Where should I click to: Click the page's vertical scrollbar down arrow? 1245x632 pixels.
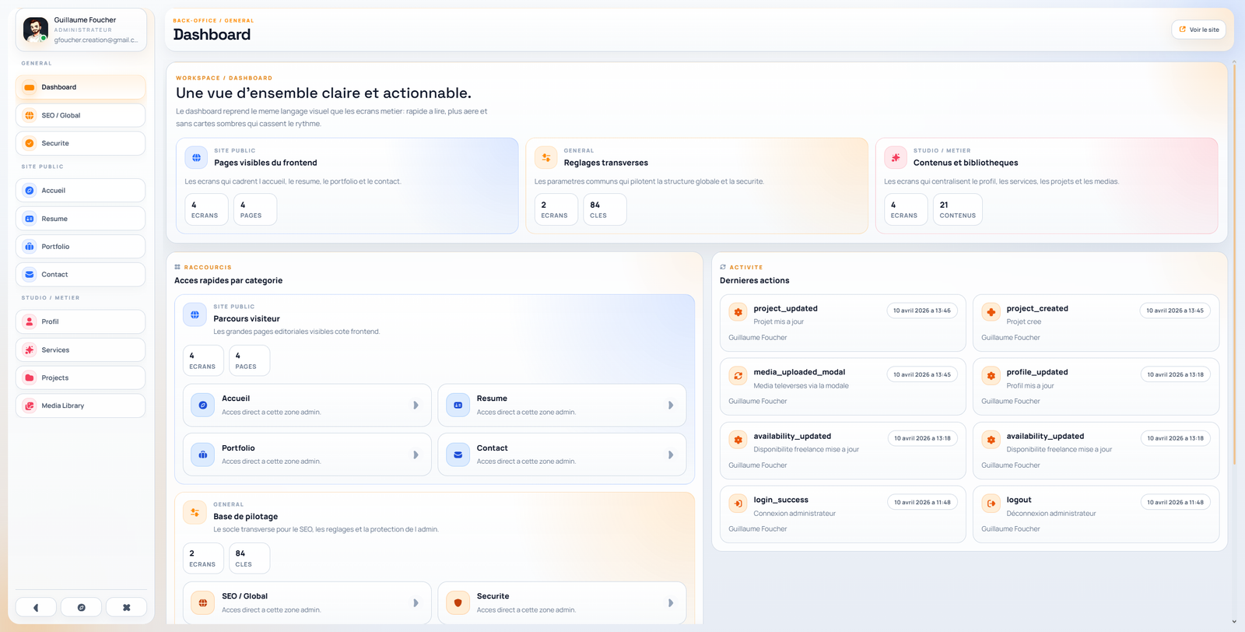pos(1234,622)
